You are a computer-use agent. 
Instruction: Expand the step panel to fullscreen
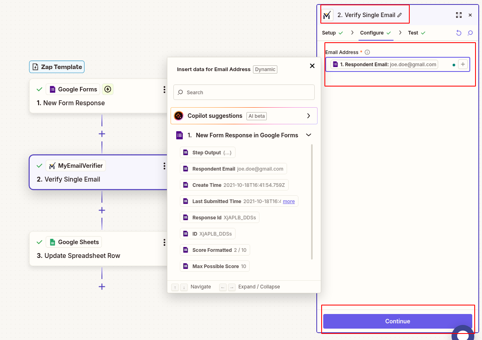tap(459, 15)
